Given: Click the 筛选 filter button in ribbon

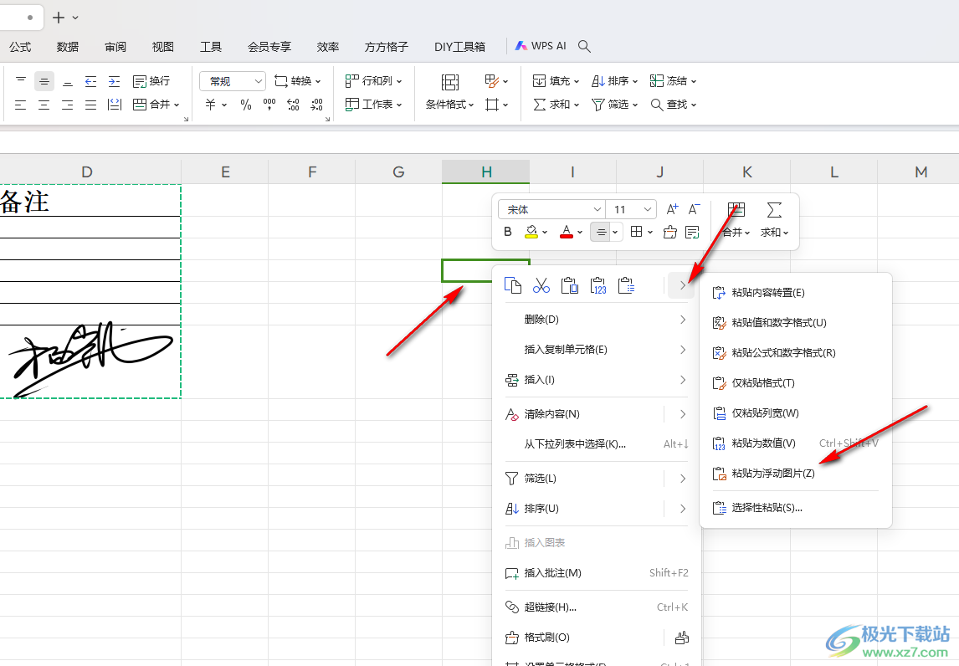Looking at the screenshot, I should click(x=615, y=105).
